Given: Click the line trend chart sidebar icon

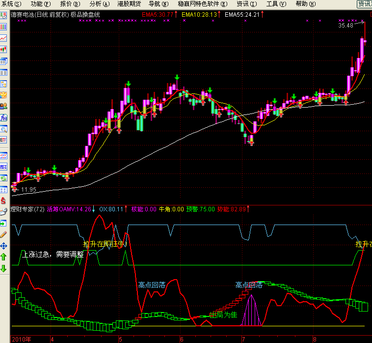Looking at the screenshot, I should pyautogui.click(x=4, y=38).
